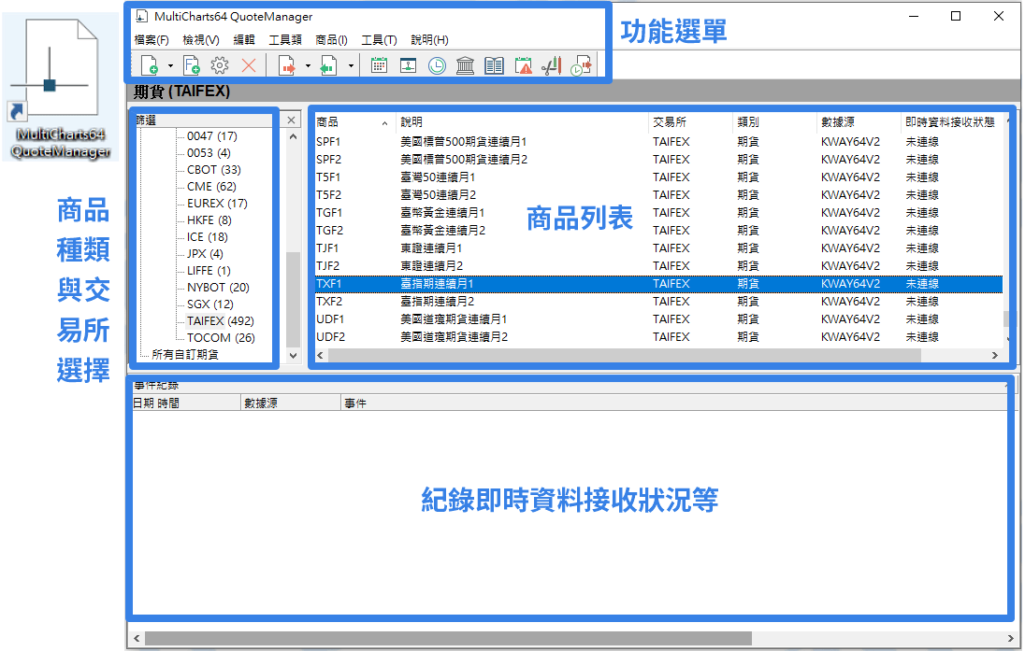Sort by the 交易所 column header

691,122
